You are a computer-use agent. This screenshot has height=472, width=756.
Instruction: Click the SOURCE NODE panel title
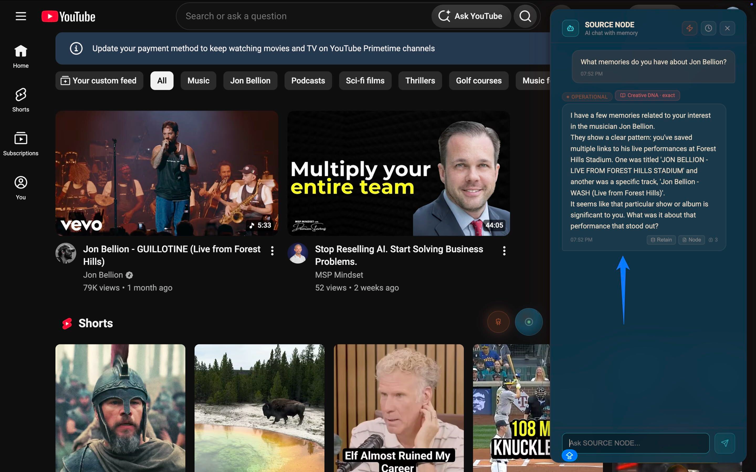[x=609, y=25]
